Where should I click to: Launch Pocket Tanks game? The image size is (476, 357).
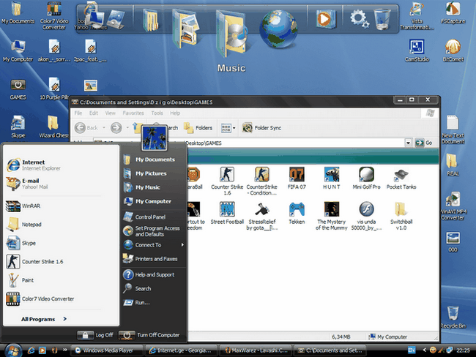tap(401, 178)
